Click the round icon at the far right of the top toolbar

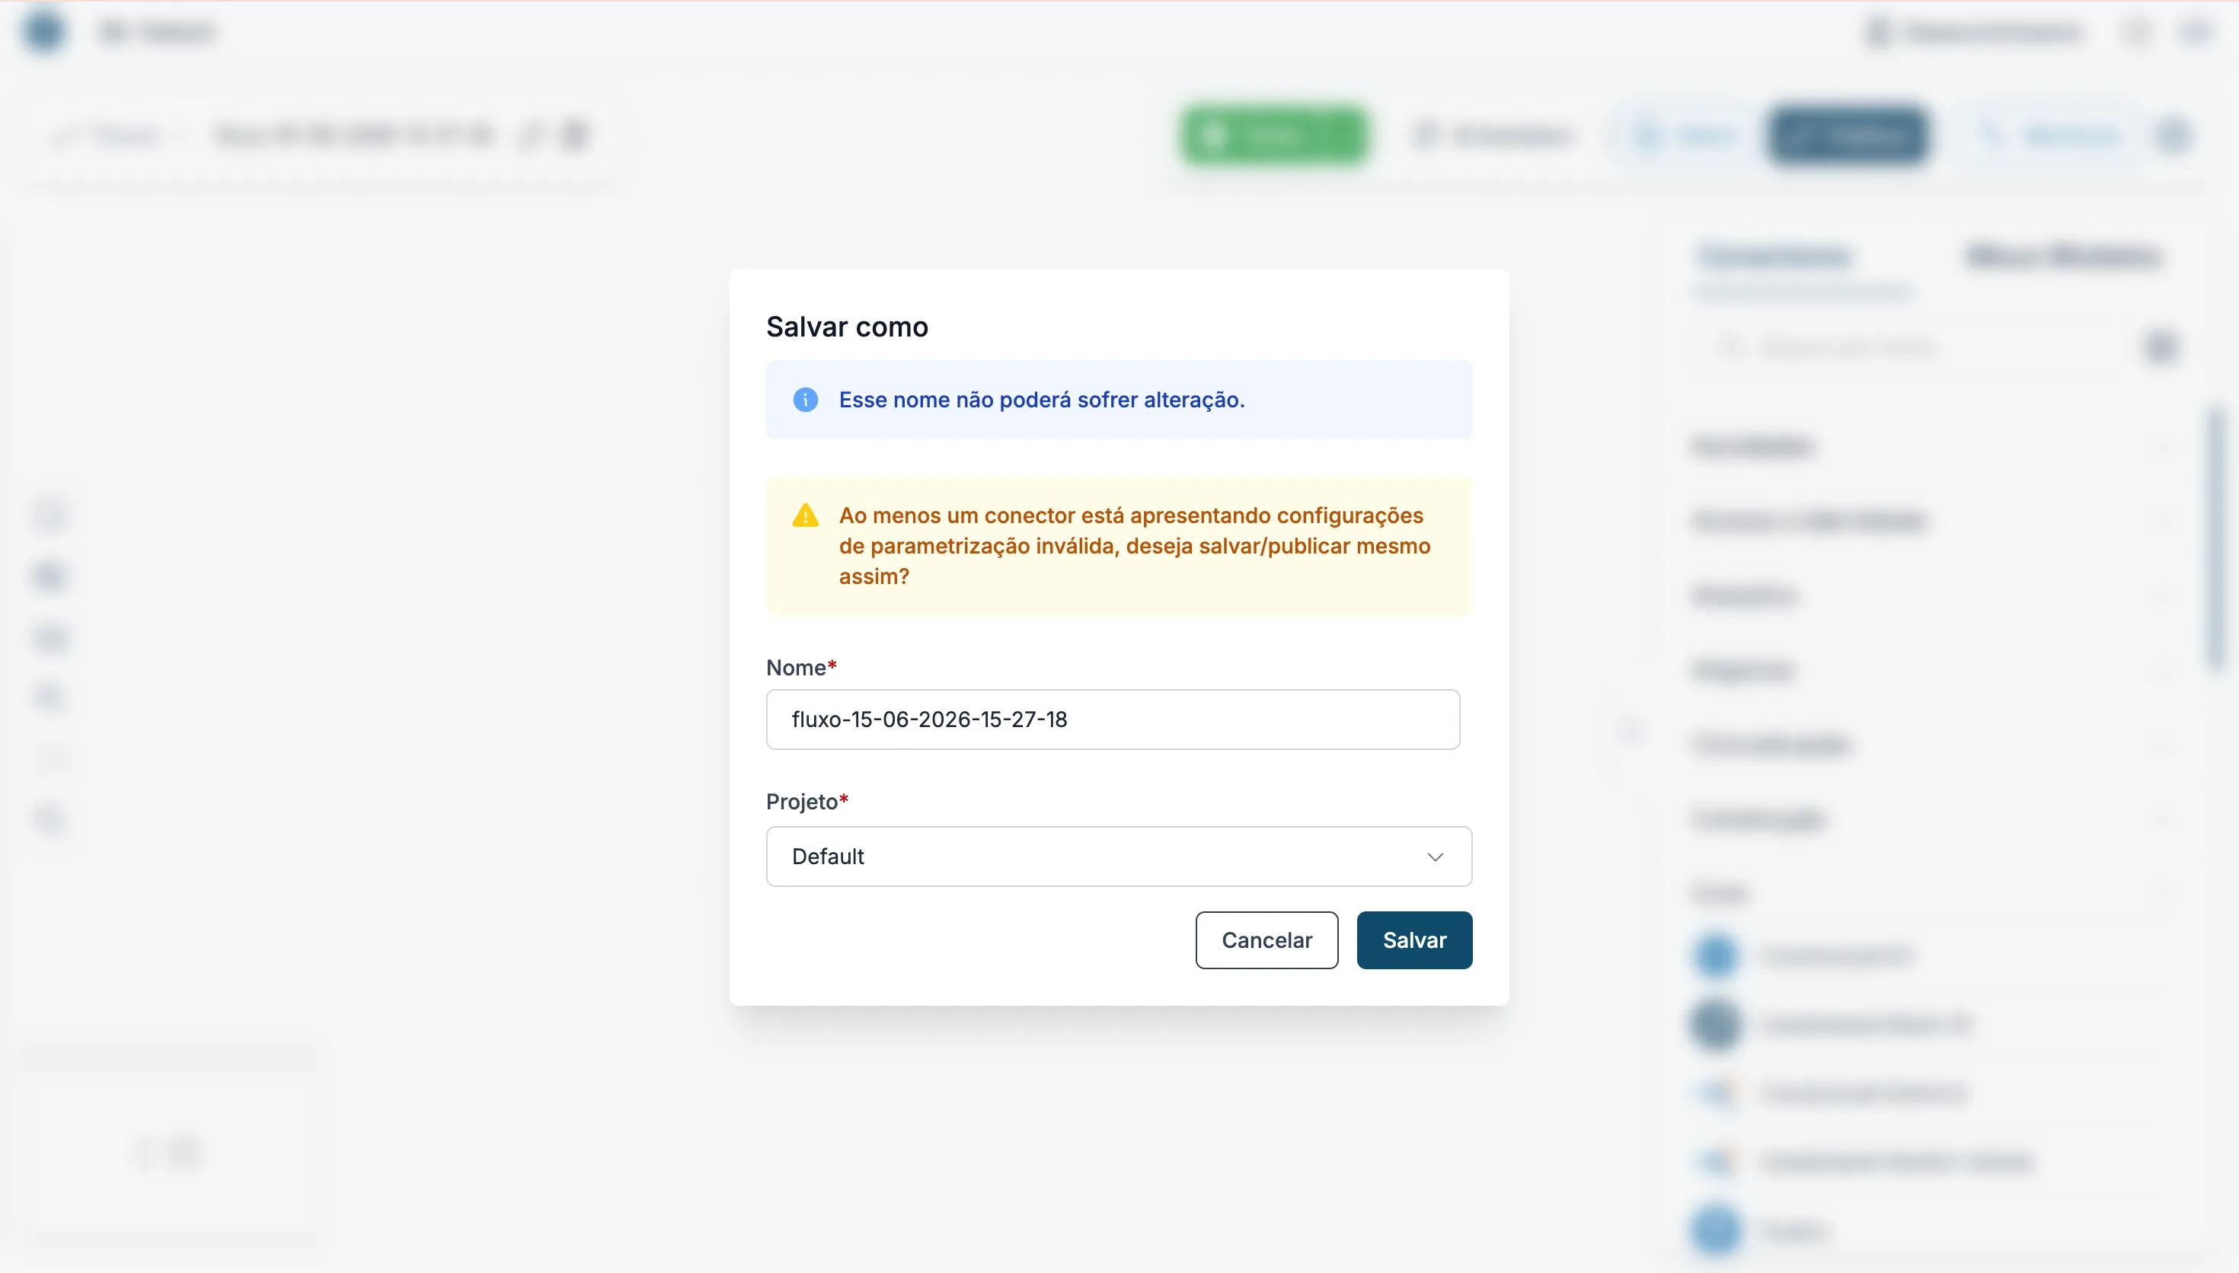[2174, 136]
